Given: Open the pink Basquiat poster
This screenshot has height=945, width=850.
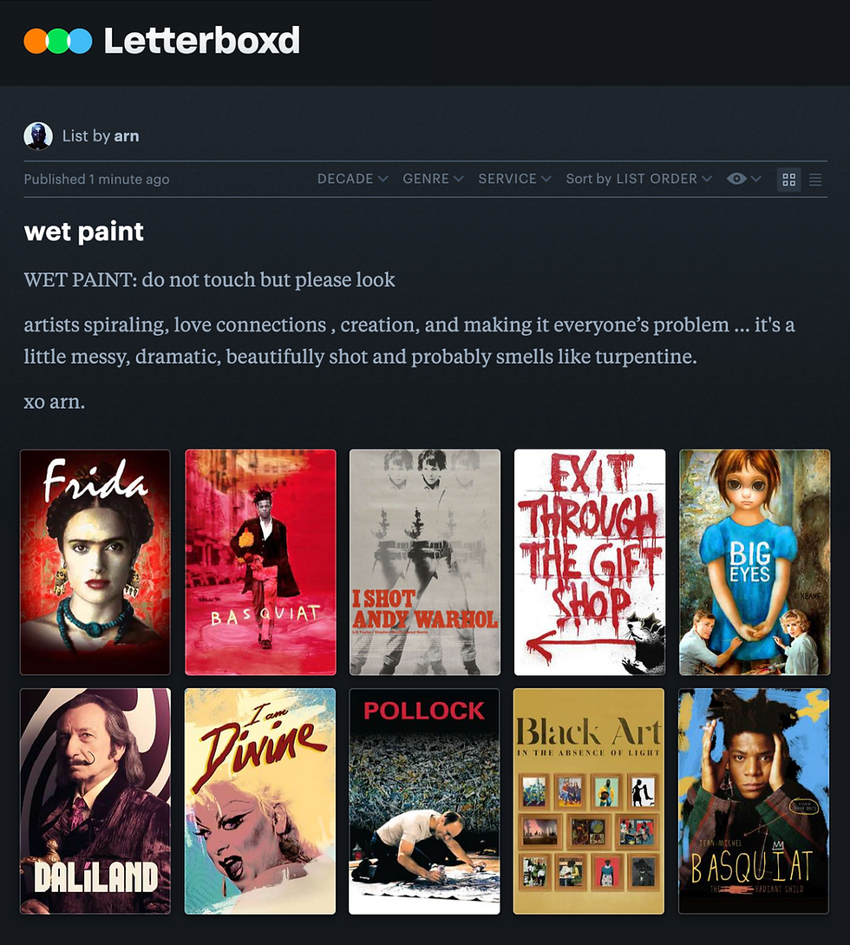Looking at the screenshot, I should (260, 561).
